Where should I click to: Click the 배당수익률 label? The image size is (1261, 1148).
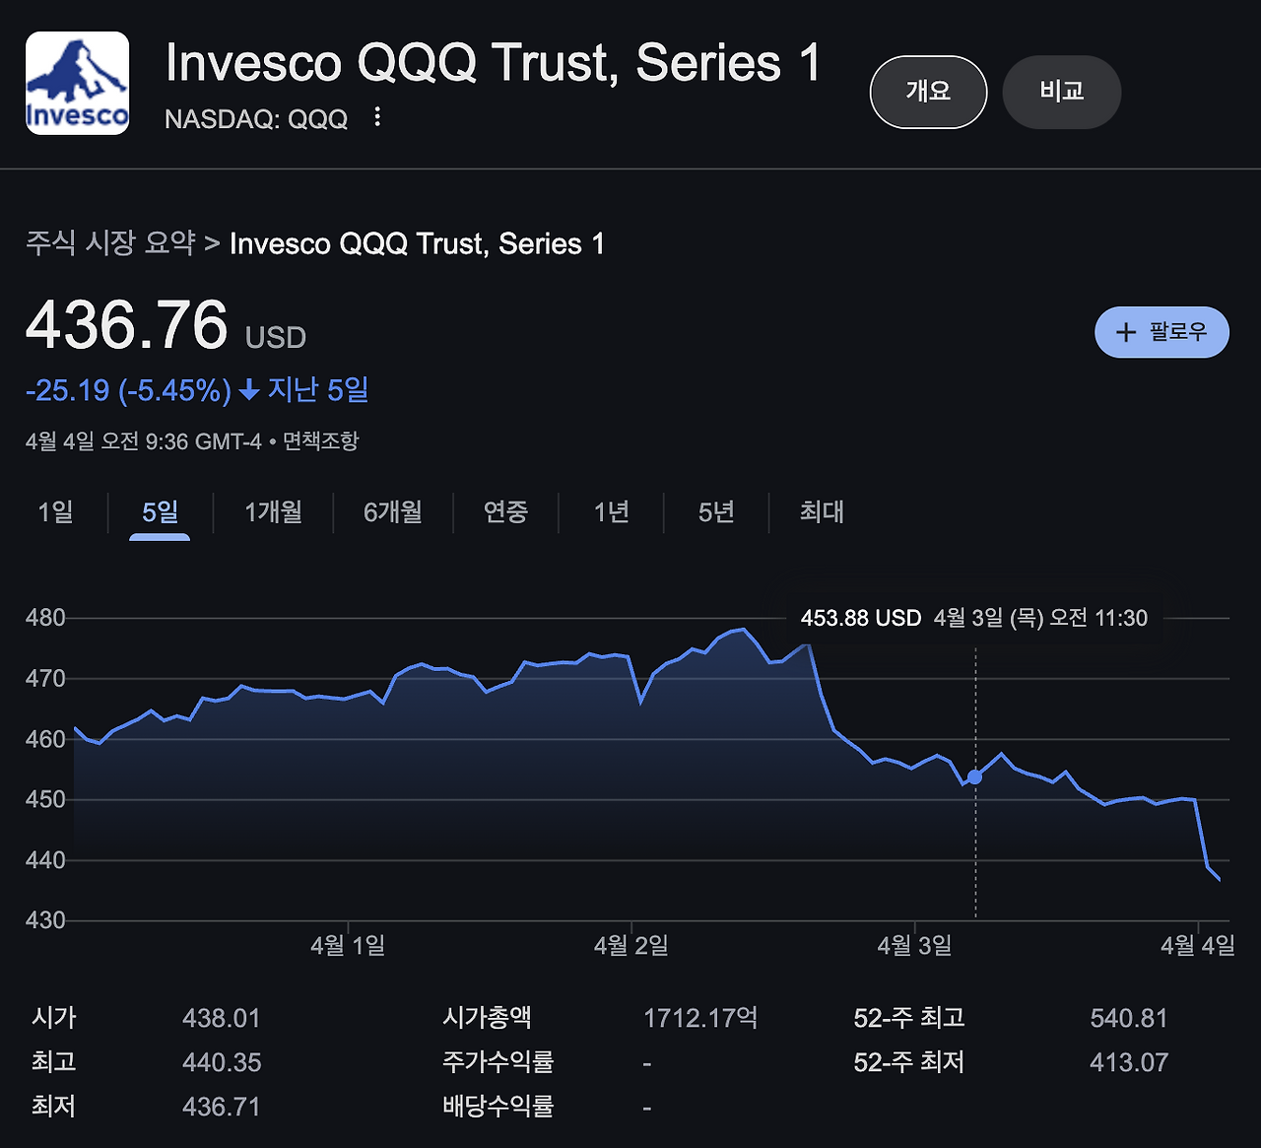pyautogui.click(x=498, y=1107)
